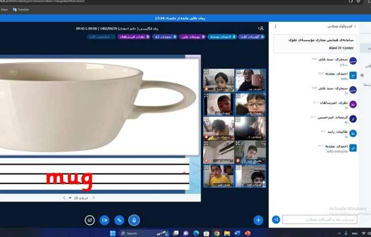Click the faded talking-user chip

tap(101, 37)
